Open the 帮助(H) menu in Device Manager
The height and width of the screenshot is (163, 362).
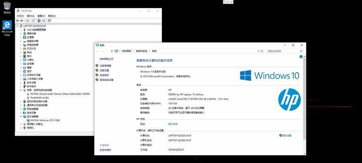click(52, 16)
